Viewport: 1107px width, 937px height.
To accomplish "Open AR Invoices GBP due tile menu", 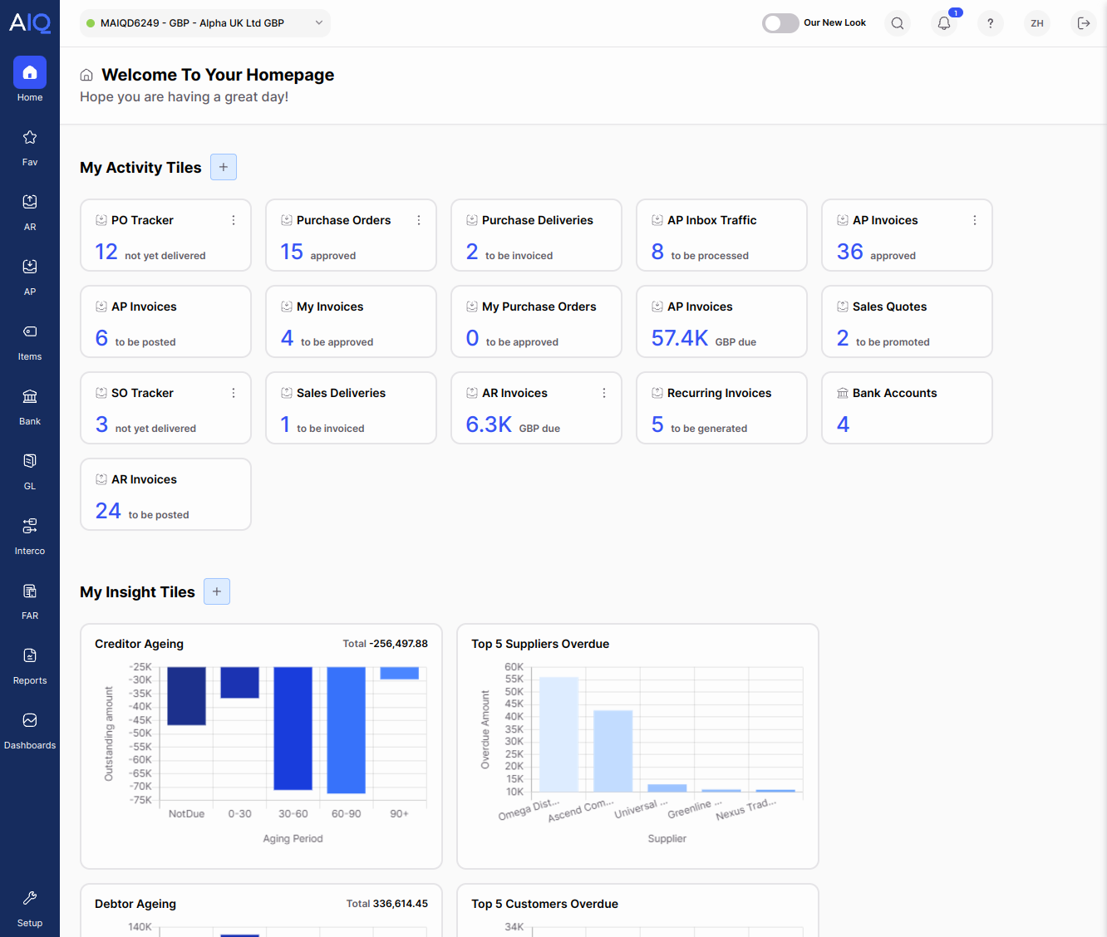I will [x=604, y=393].
